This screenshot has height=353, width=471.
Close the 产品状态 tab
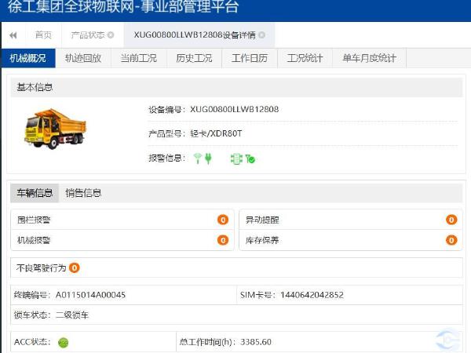(x=111, y=35)
